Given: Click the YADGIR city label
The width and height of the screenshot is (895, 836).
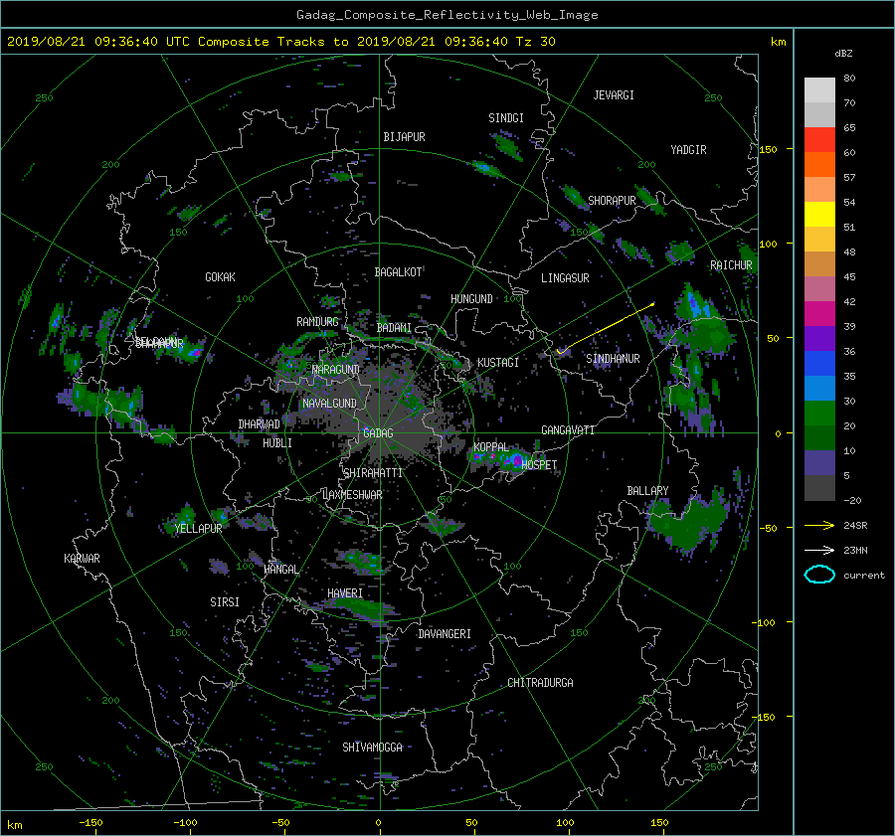Looking at the screenshot, I should (x=688, y=150).
